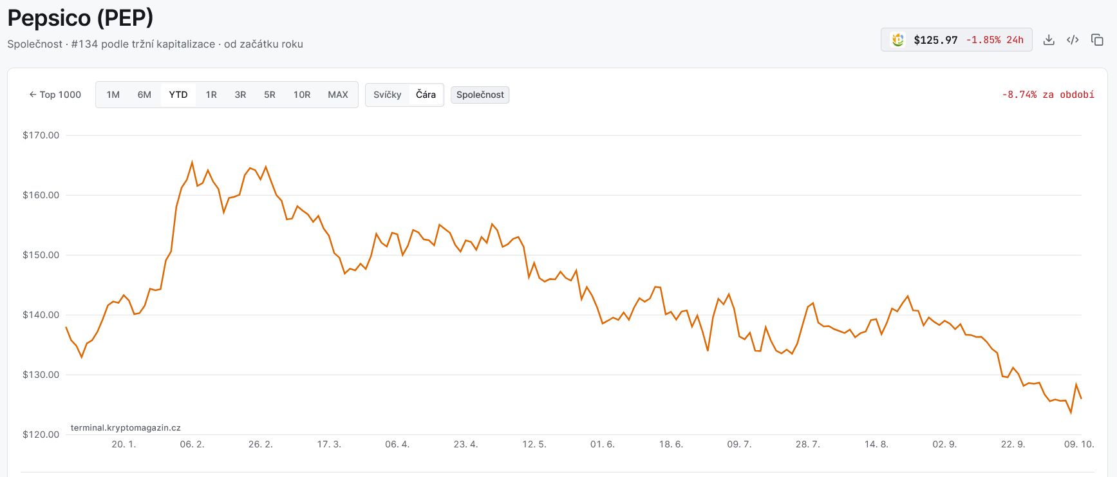Viewport: 1117px width, 477px height.
Task: Click the 23. 4. date label
Action: coord(465,444)
